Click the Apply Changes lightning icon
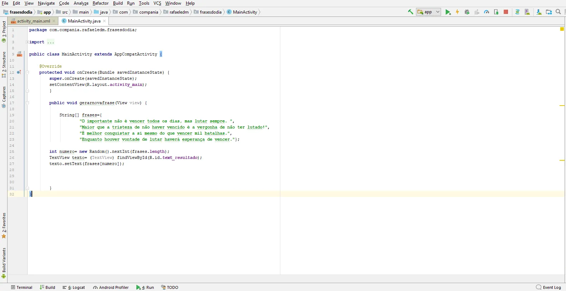Viewport: 566px width, 291px height. [x=457, y=12]
